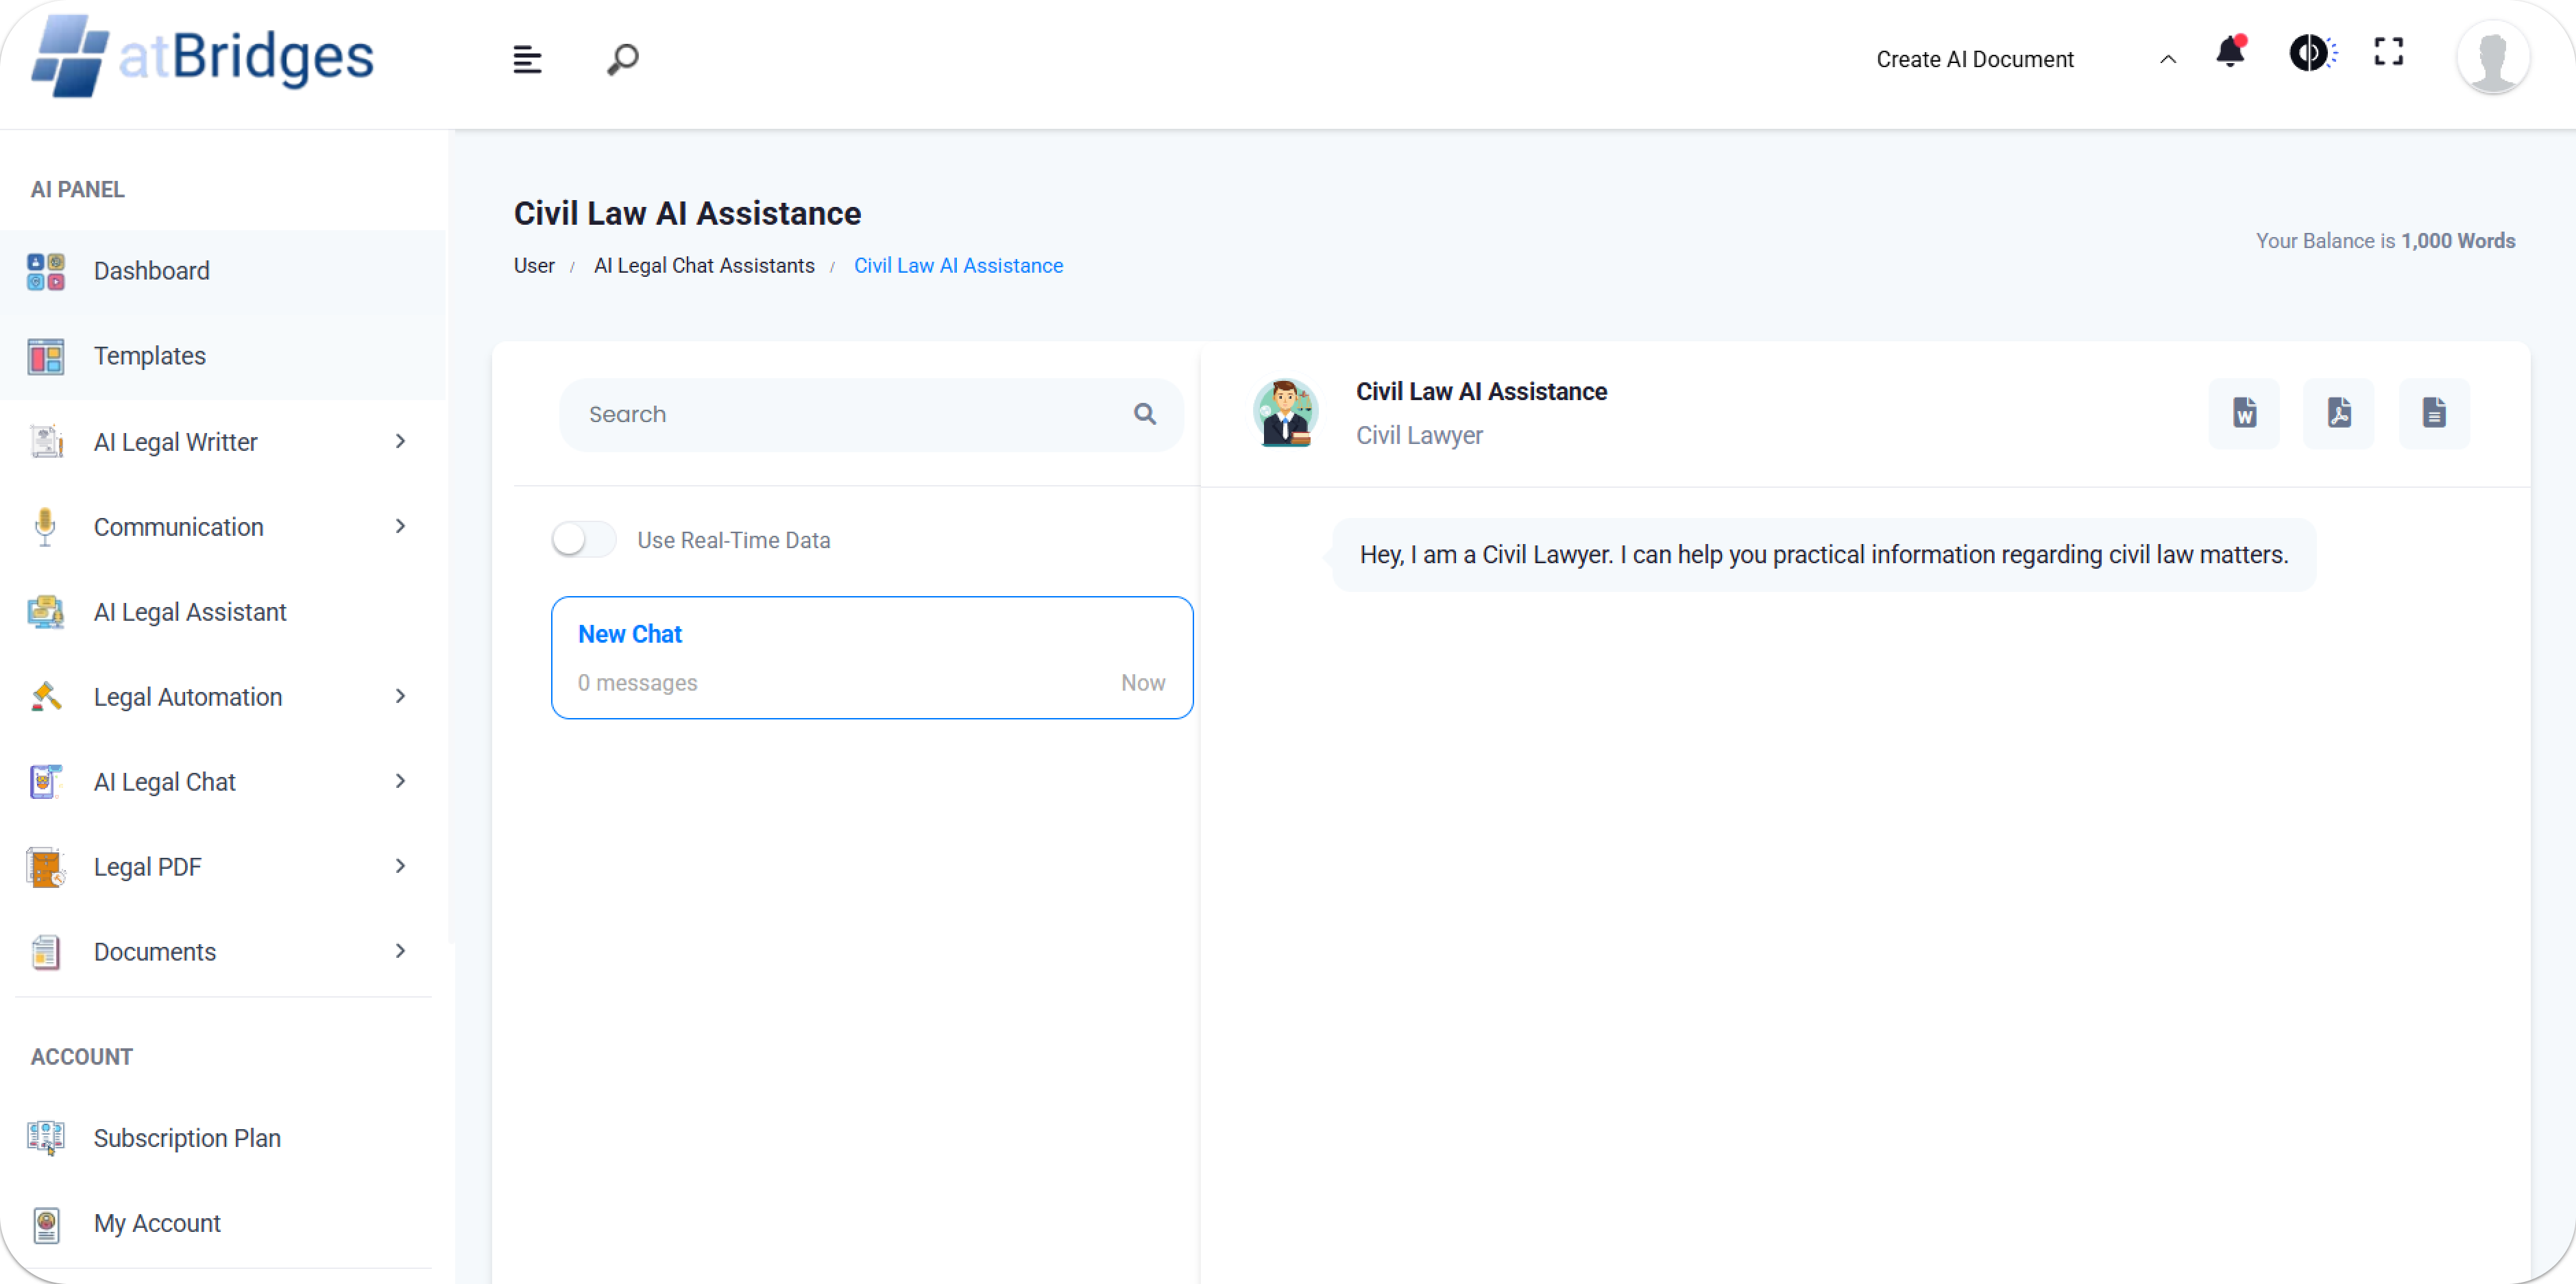The image size is (2576, 1284).
Task: Open the notifications bell
Action: 2230,53
